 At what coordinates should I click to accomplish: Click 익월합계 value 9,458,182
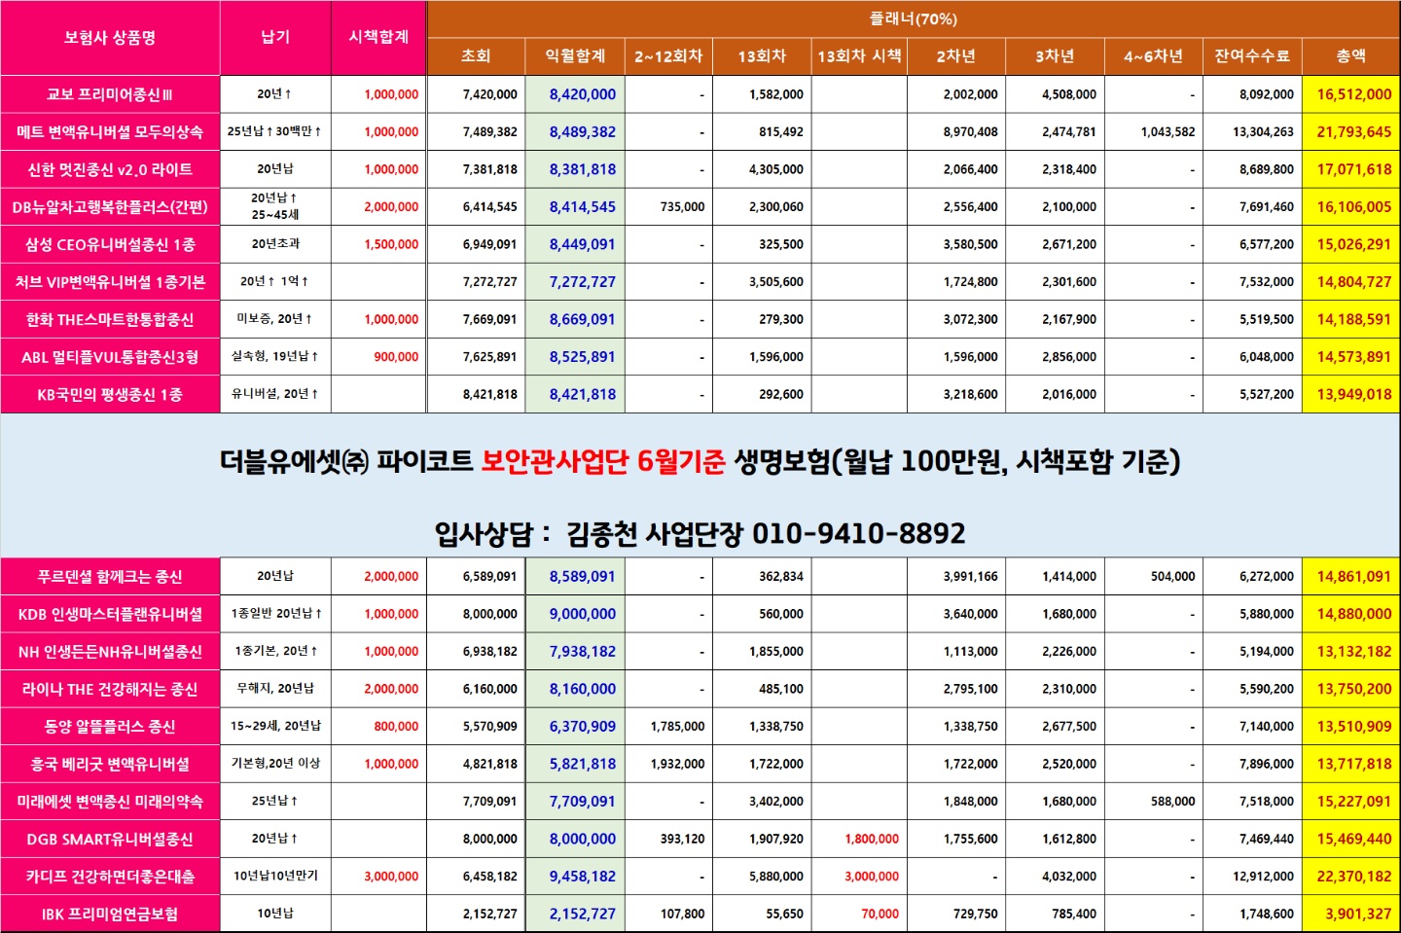(x=582, y=876)
